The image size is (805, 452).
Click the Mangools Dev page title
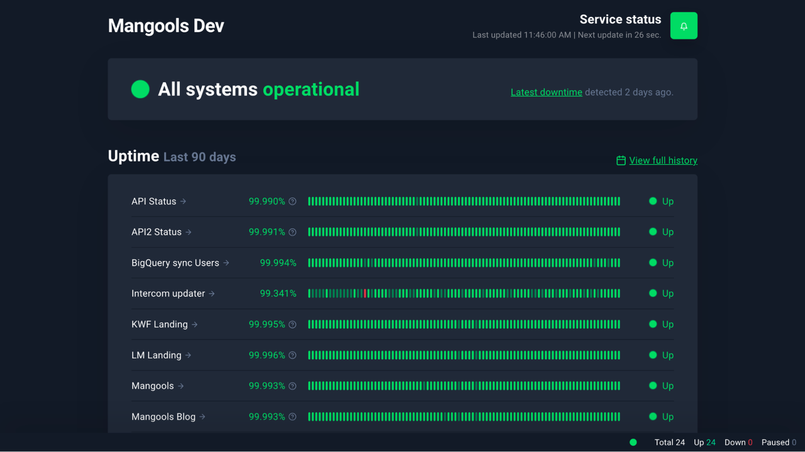click(166, 26)
